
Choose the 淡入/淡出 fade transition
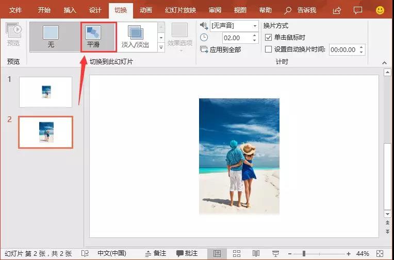click(x=135, y=37)
